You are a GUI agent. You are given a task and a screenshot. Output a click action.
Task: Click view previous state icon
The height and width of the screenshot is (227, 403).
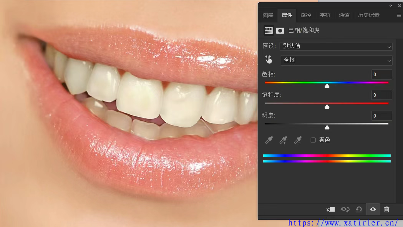coord(345,209)
